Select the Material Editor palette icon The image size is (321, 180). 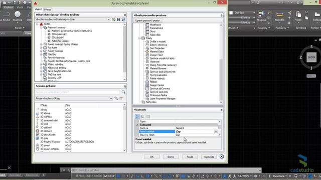(147, 51)
